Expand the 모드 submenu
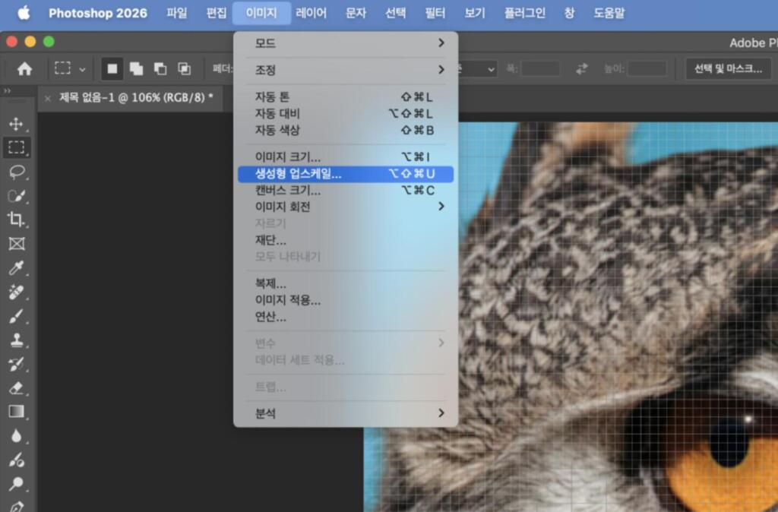This screenshot has width=778, height=512. 345,43
